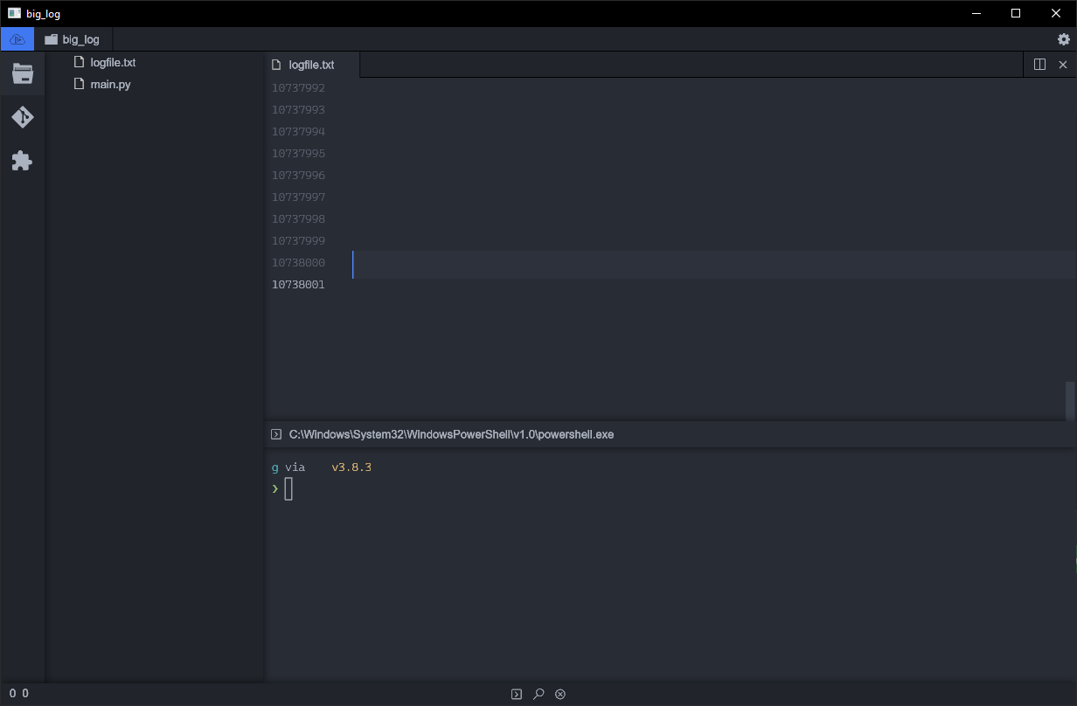Place cursor in the terminal input prompt
The image size is (1077, 706).
coord(290,488)
